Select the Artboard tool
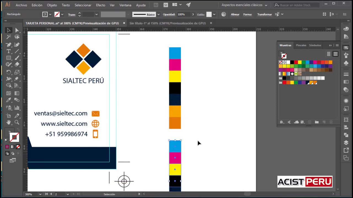Image resolution: width=353 pixels, height=198 pixels. tap(9, 116)
